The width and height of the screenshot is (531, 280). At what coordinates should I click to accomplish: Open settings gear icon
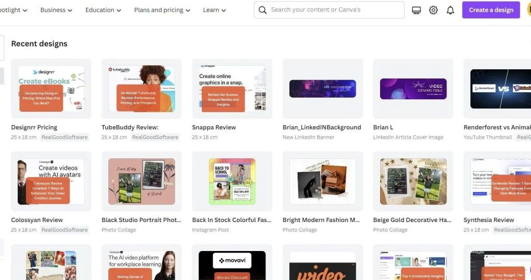[x=433, y=10]
